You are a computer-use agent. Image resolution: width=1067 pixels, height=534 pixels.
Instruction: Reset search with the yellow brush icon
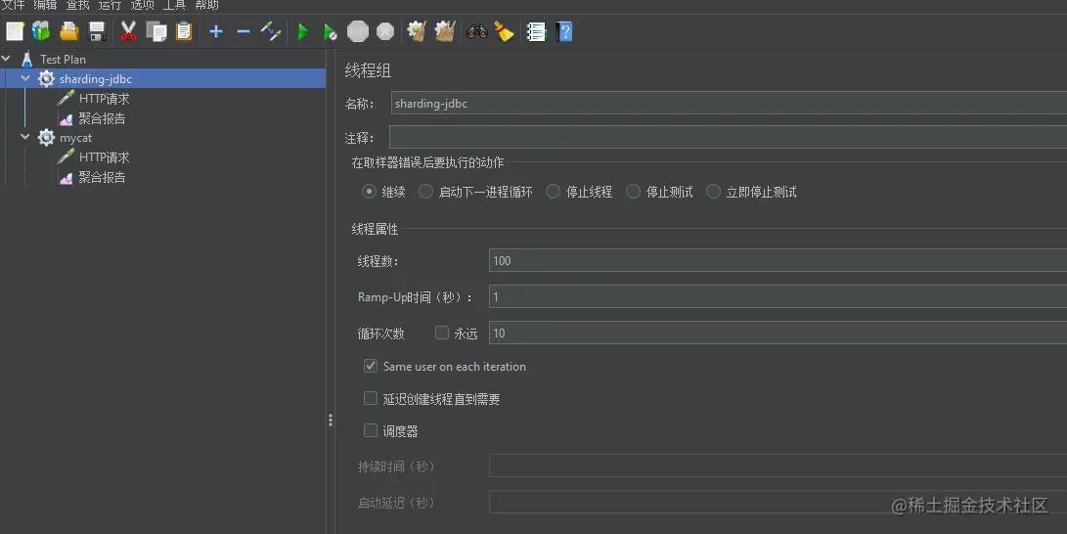click(505, 31)
